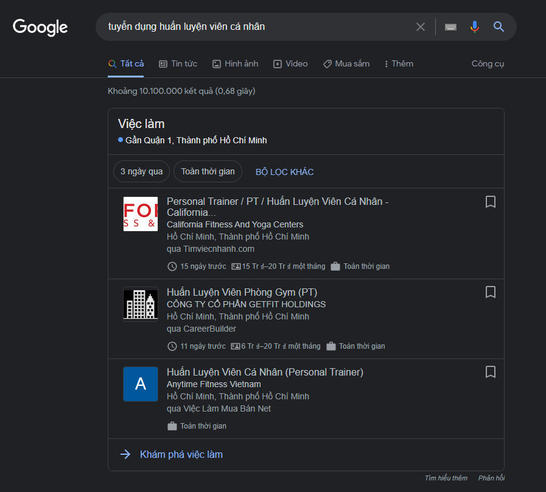Open the on-screen keyboard input tool
This screenshot has width=546, height=492.
[450, 27]
